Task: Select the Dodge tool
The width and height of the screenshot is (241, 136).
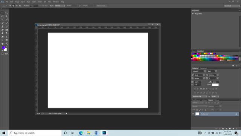Action: click(7, 33)
